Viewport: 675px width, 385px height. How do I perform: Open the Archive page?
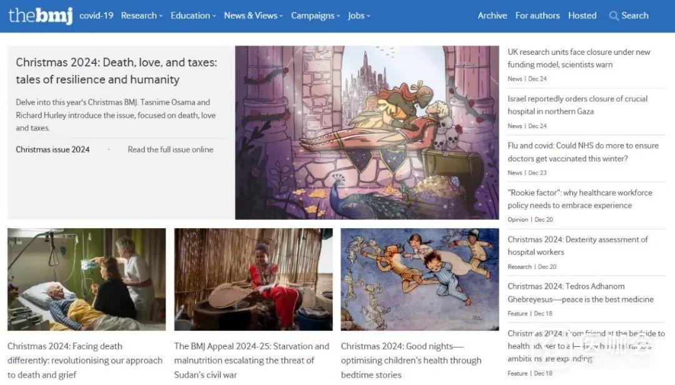point(492,16)
